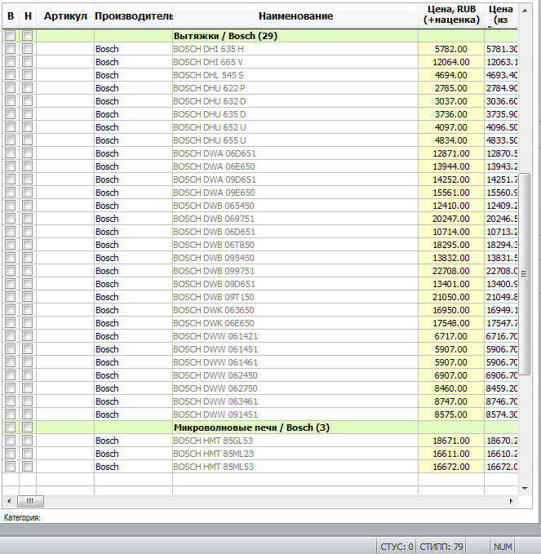Screen dimensions: 541x554
Task: Select the BOSCH DHL 545 S row name
Action: (x=295, y=75)
